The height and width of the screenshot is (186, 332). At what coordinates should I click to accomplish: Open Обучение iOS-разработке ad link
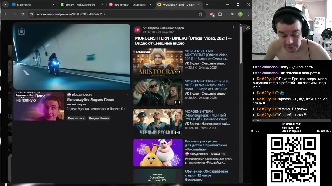[206, 175]
